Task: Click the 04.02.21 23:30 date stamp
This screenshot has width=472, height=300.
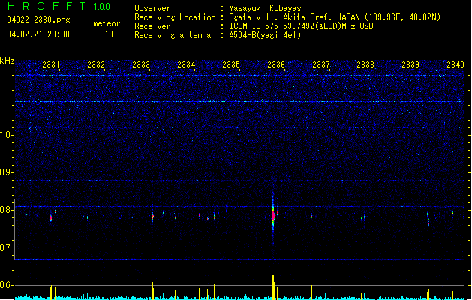Action: click(x=38, y=34)
